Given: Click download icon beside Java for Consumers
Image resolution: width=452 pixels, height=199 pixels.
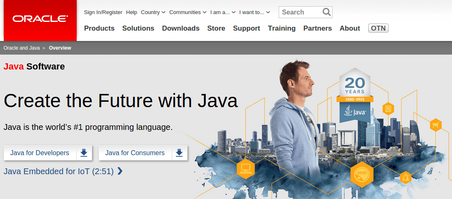Looking at the screenshot, I should 179,153.
